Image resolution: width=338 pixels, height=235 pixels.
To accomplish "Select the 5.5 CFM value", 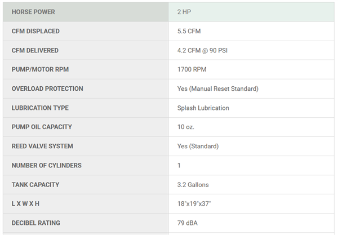I will click(190, 31).
